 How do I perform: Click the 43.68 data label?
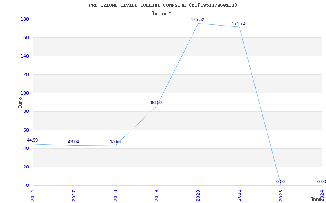(x=115, y=141)
